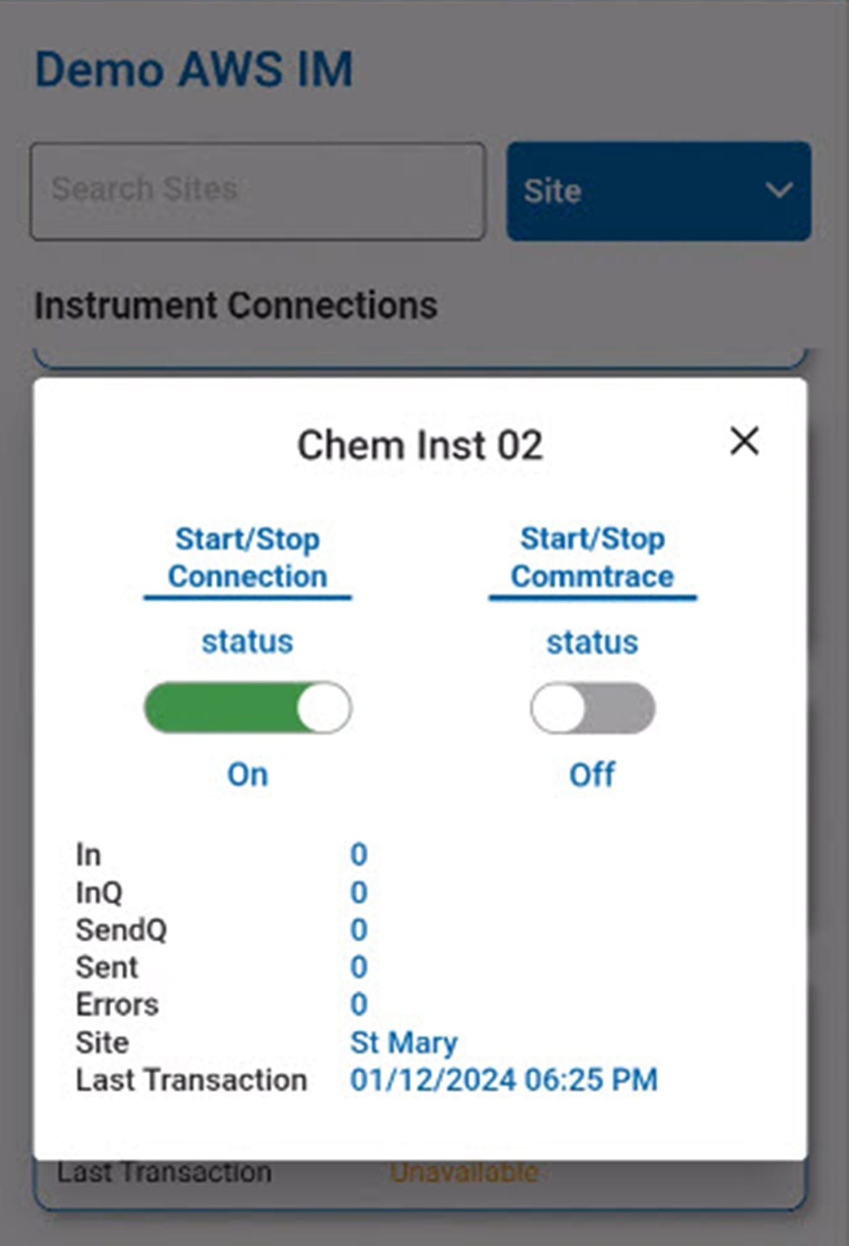Click the 01/12/2024 06:25 PM timestamp

tap(504, 1079)
